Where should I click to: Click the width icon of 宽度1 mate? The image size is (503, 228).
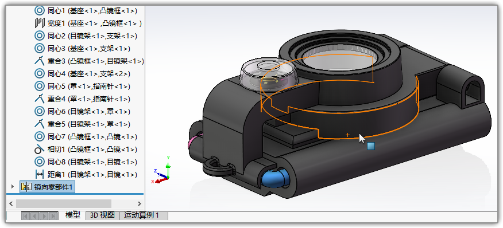click(x=40, y=23)
